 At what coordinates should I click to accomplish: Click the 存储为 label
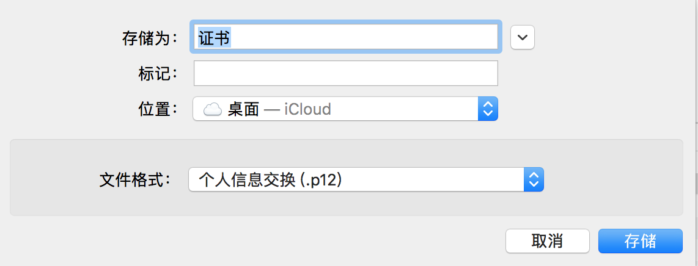pos(150,38)
